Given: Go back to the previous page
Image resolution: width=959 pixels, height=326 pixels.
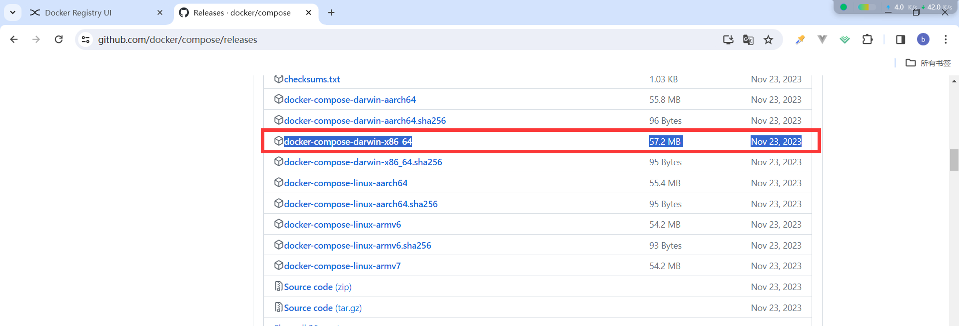Looking at the screenshot, I should pyautogui.click(x=14, y=39).
